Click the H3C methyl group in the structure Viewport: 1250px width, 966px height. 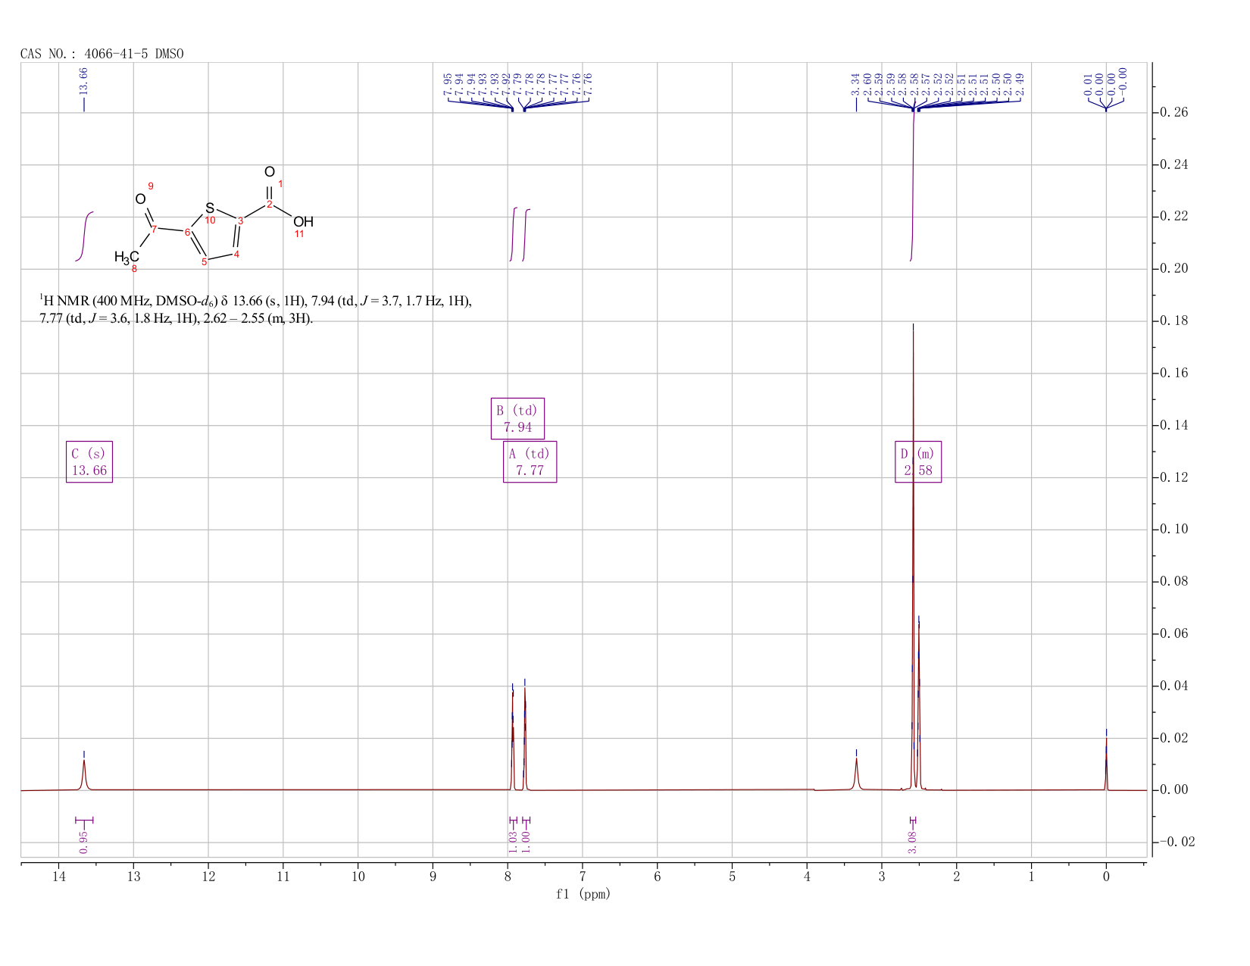[127, 258]
